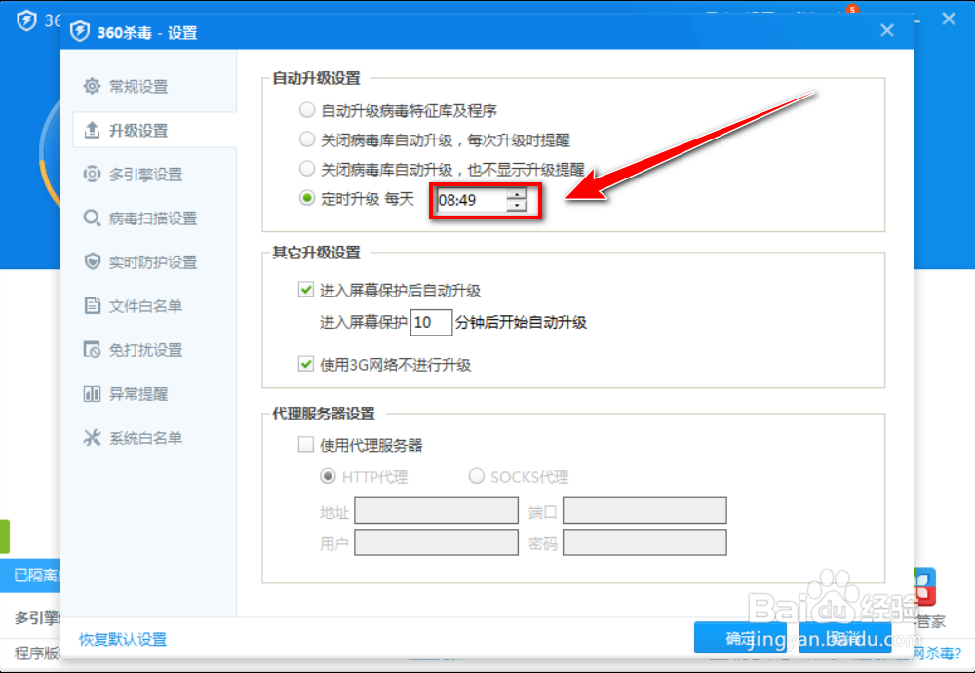
Task: Select 关闭病毒库自动升级,也不显示升级提醒 option
Action: [306, 169]
